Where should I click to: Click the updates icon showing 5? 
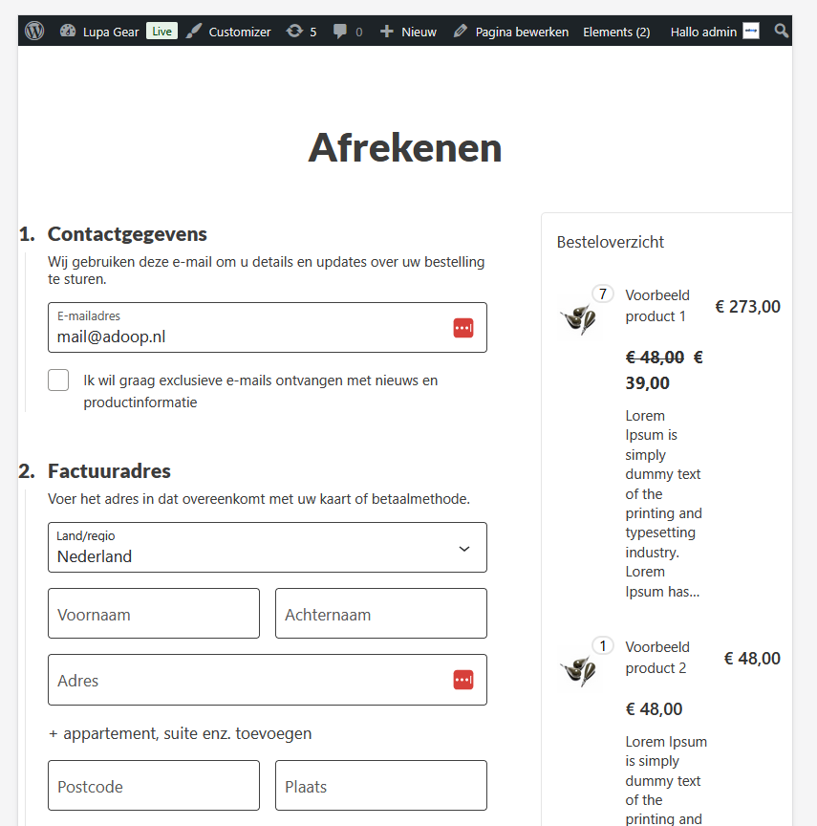pyautogui.click(x=294, y=32)
